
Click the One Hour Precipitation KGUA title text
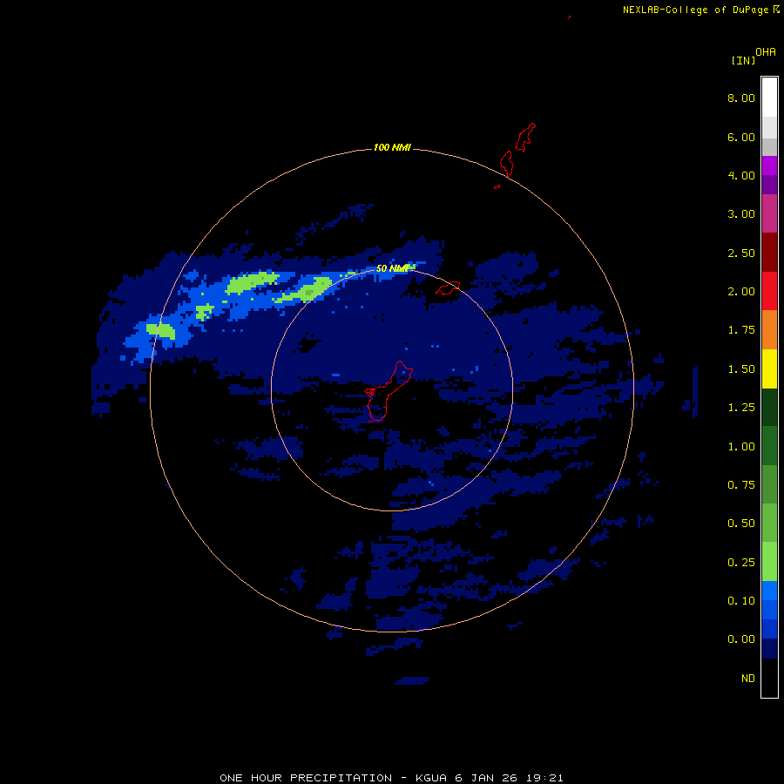pos(391,778)
